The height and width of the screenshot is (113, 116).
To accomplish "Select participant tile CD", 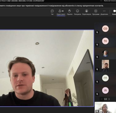I will tap(105, 29).
